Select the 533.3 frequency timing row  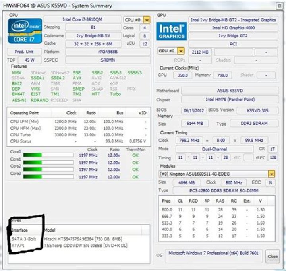pyautogui.click(x=217, y=223)
